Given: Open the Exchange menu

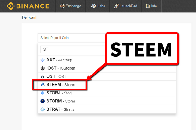Looking at the screenshot, I should [x=70, y=6].
